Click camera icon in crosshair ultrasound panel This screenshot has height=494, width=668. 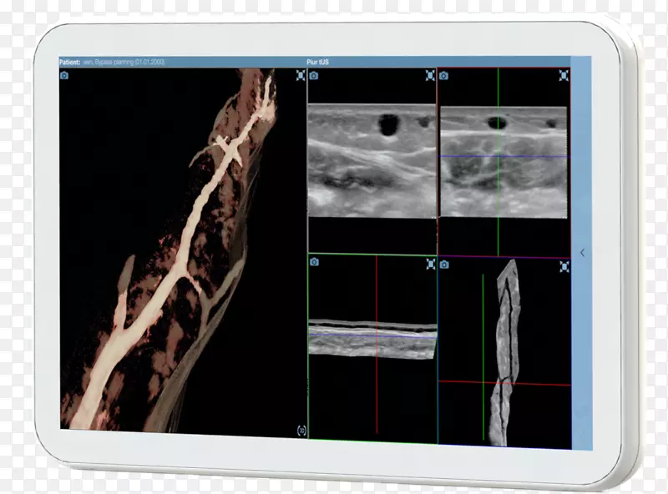click(444, 76)
